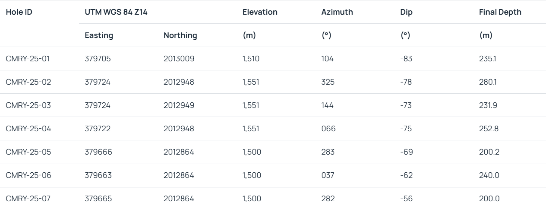546x206 pixels.
Task: Click the easting value 379705
Action: (x=98, y=59)
